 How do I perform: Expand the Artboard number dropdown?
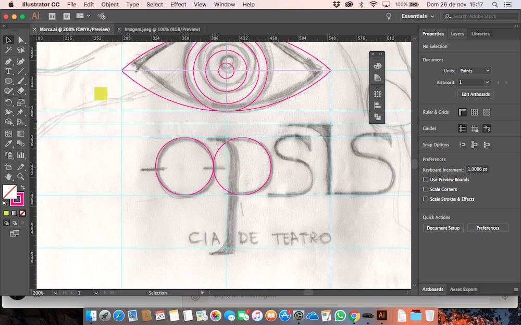tap(487, 82)
